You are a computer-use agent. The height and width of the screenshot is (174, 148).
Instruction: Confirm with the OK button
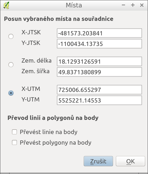(x=130, y=161)
